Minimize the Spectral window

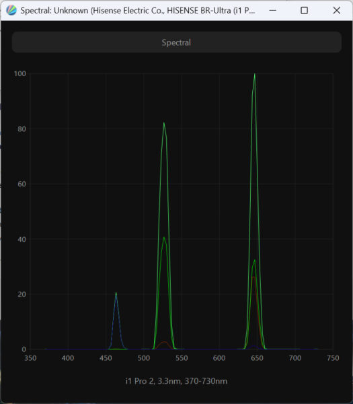pos(273,10)
